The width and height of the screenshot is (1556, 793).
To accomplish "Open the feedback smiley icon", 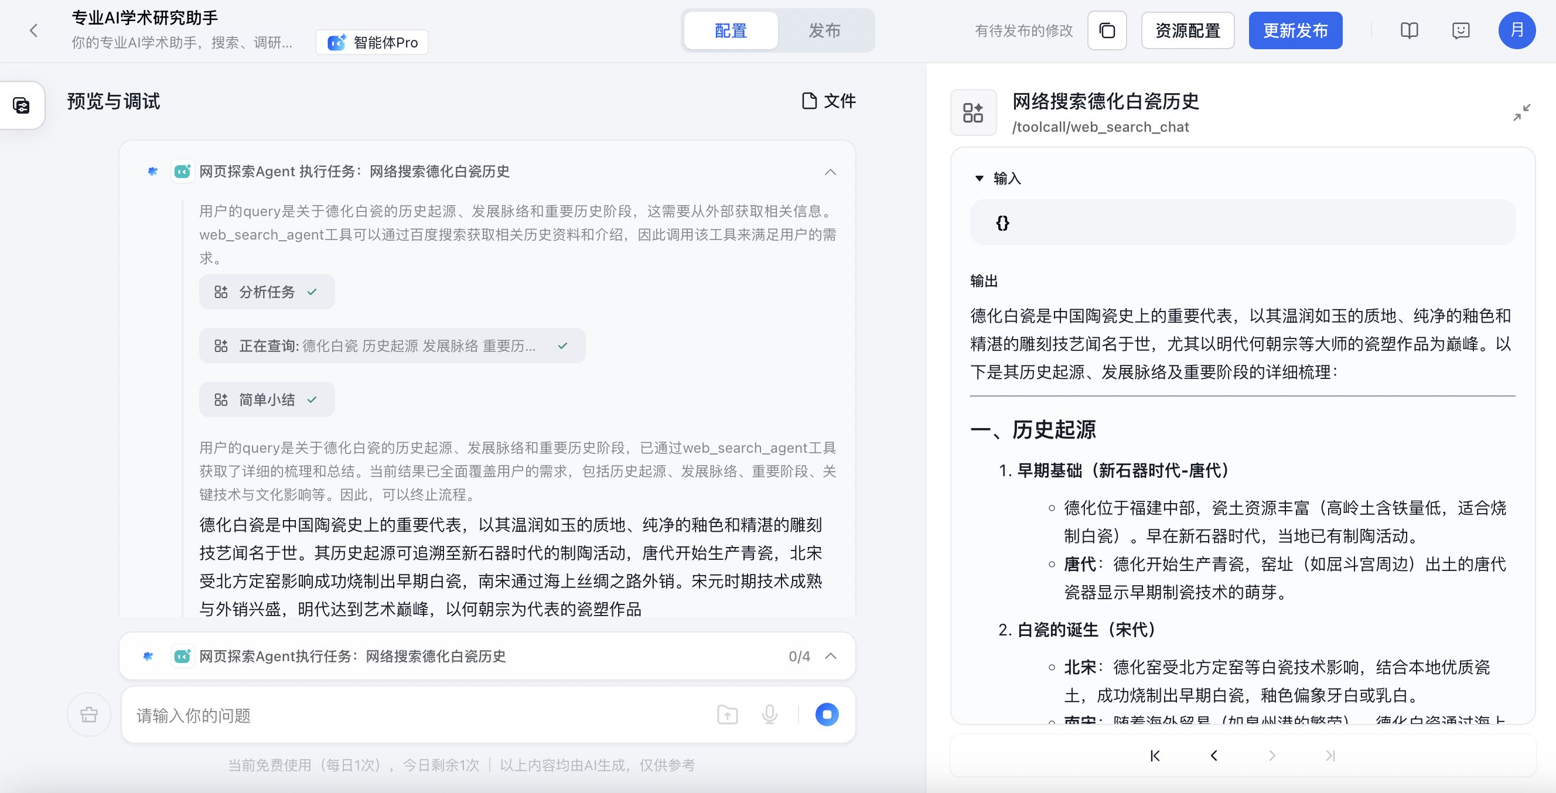I will [1460, 30].
